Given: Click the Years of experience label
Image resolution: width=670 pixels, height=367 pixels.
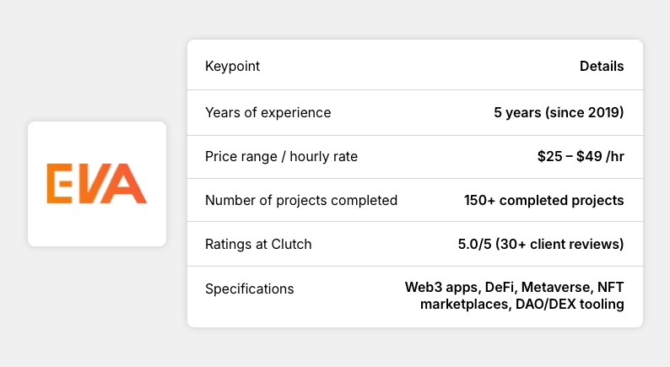Looking at the screenshot, I should pos(267,112).
